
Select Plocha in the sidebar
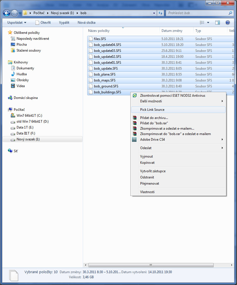point(21,45)
